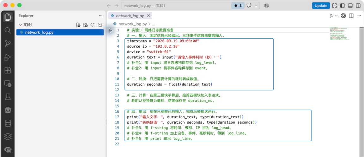Go forward with the right arrow
The image size is (364, 157).
(117, 6)
